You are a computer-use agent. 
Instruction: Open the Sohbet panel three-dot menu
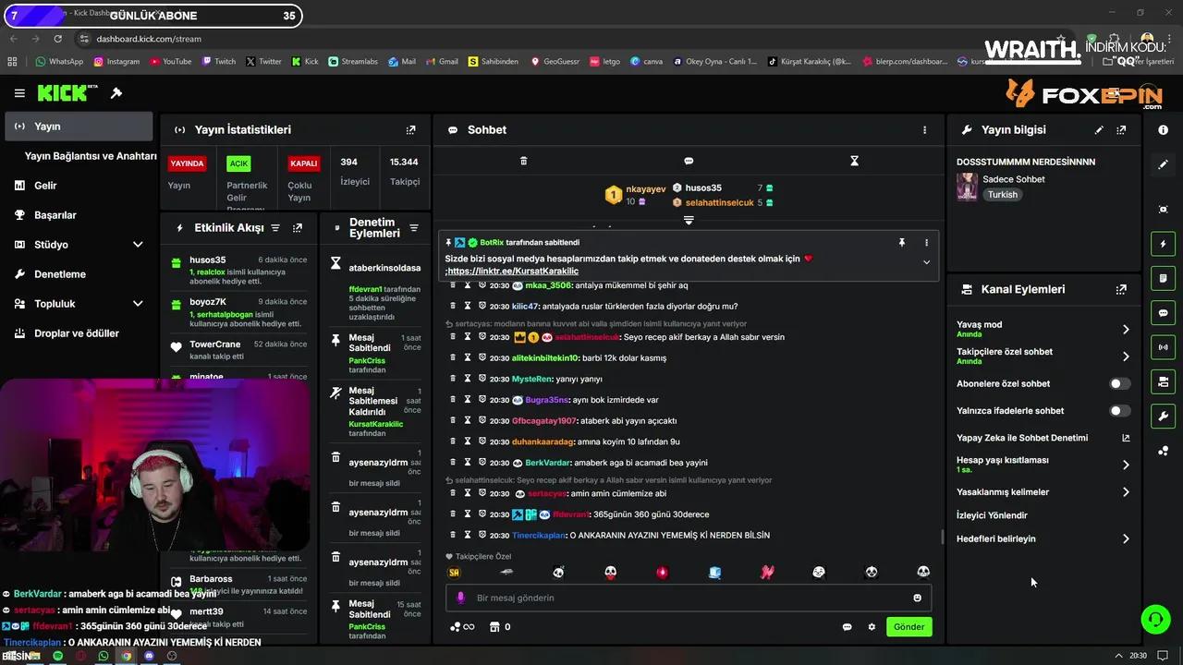point(924,130)
